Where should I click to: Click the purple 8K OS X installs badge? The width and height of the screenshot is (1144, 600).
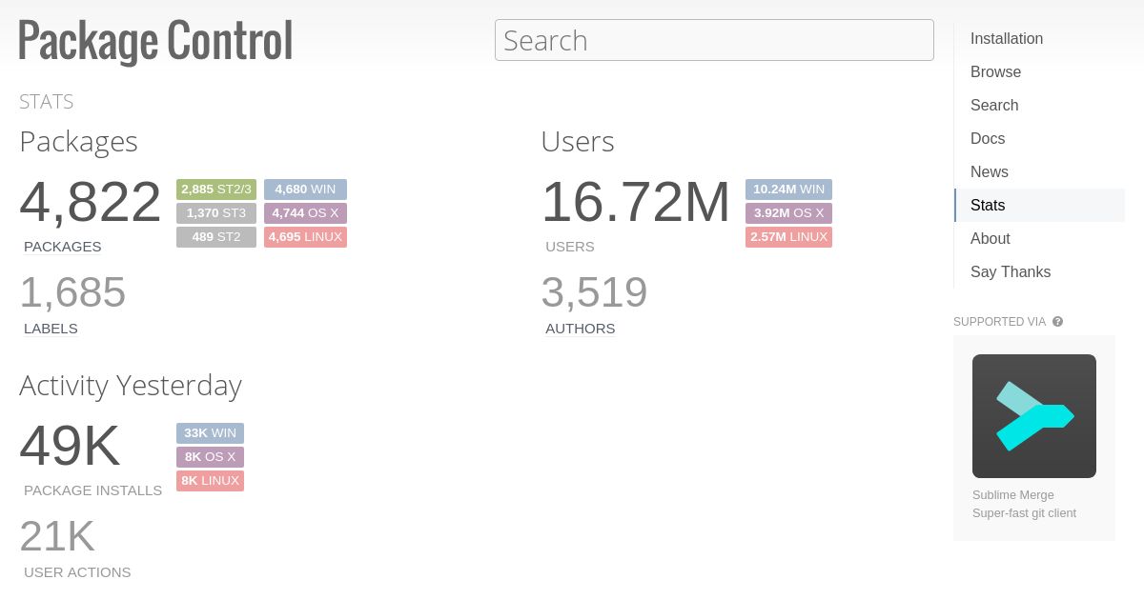210,457
